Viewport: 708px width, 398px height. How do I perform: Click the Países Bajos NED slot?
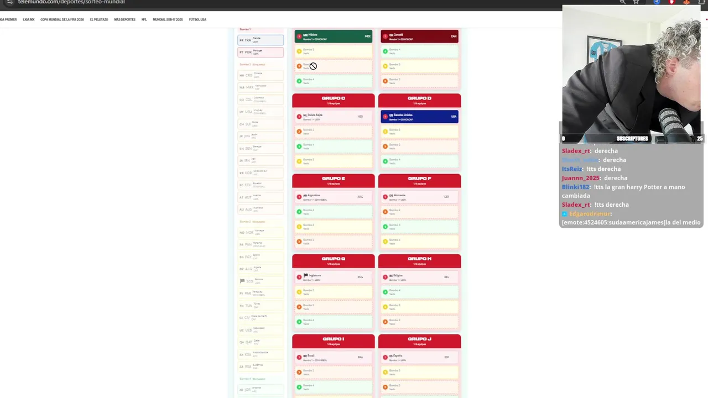coord(334,117)
